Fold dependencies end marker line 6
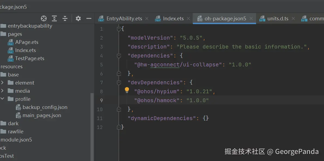This screenshot has height=161, width=324. tap(119, 73)
